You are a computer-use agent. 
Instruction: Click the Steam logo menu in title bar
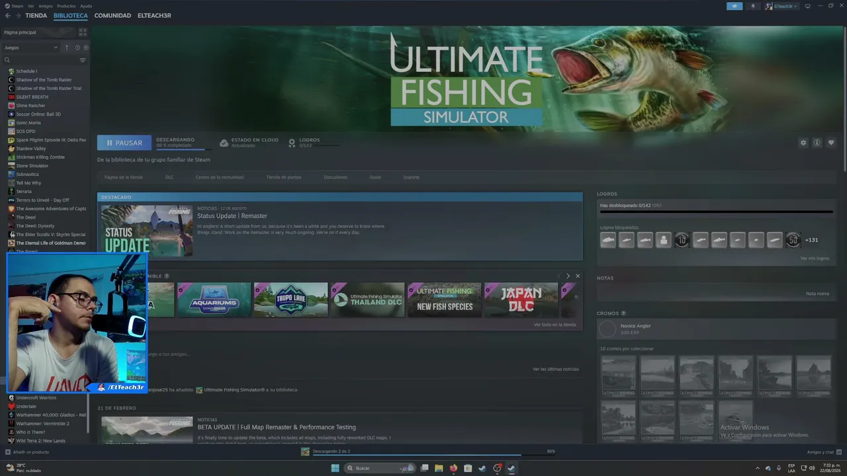15,6
